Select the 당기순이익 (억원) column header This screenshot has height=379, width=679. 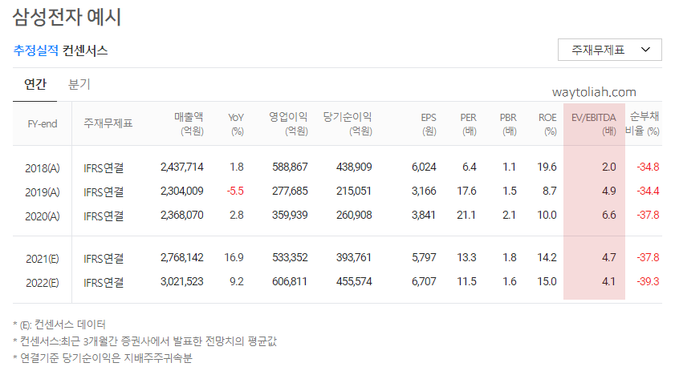(348, 123)
